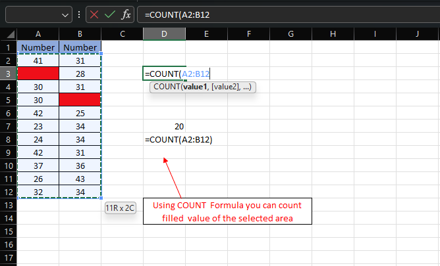
Task: Select row 3 header
Action: click(8, 74)
